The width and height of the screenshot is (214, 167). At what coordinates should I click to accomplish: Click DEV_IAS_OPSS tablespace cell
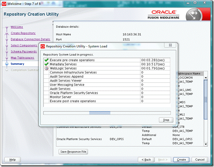tap(182, 139)
